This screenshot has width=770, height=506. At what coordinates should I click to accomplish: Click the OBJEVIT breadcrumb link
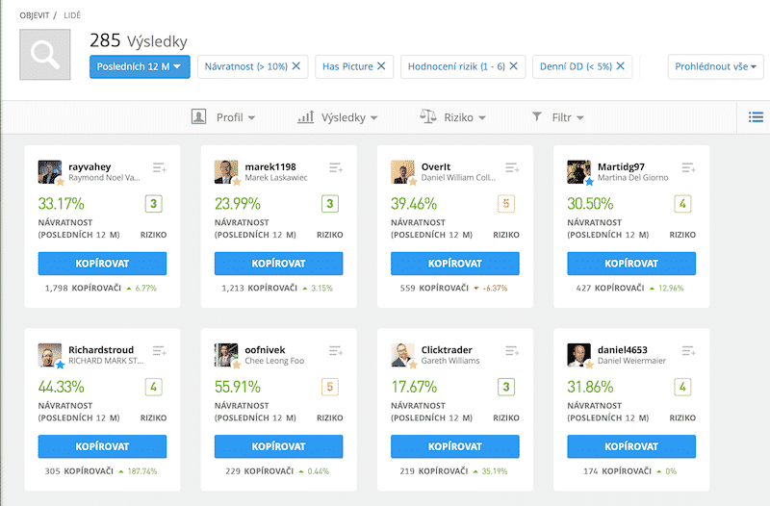35,16
